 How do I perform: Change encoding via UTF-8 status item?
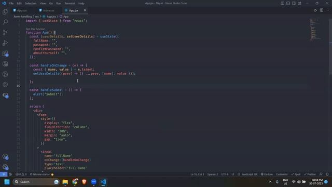(225, 175)
